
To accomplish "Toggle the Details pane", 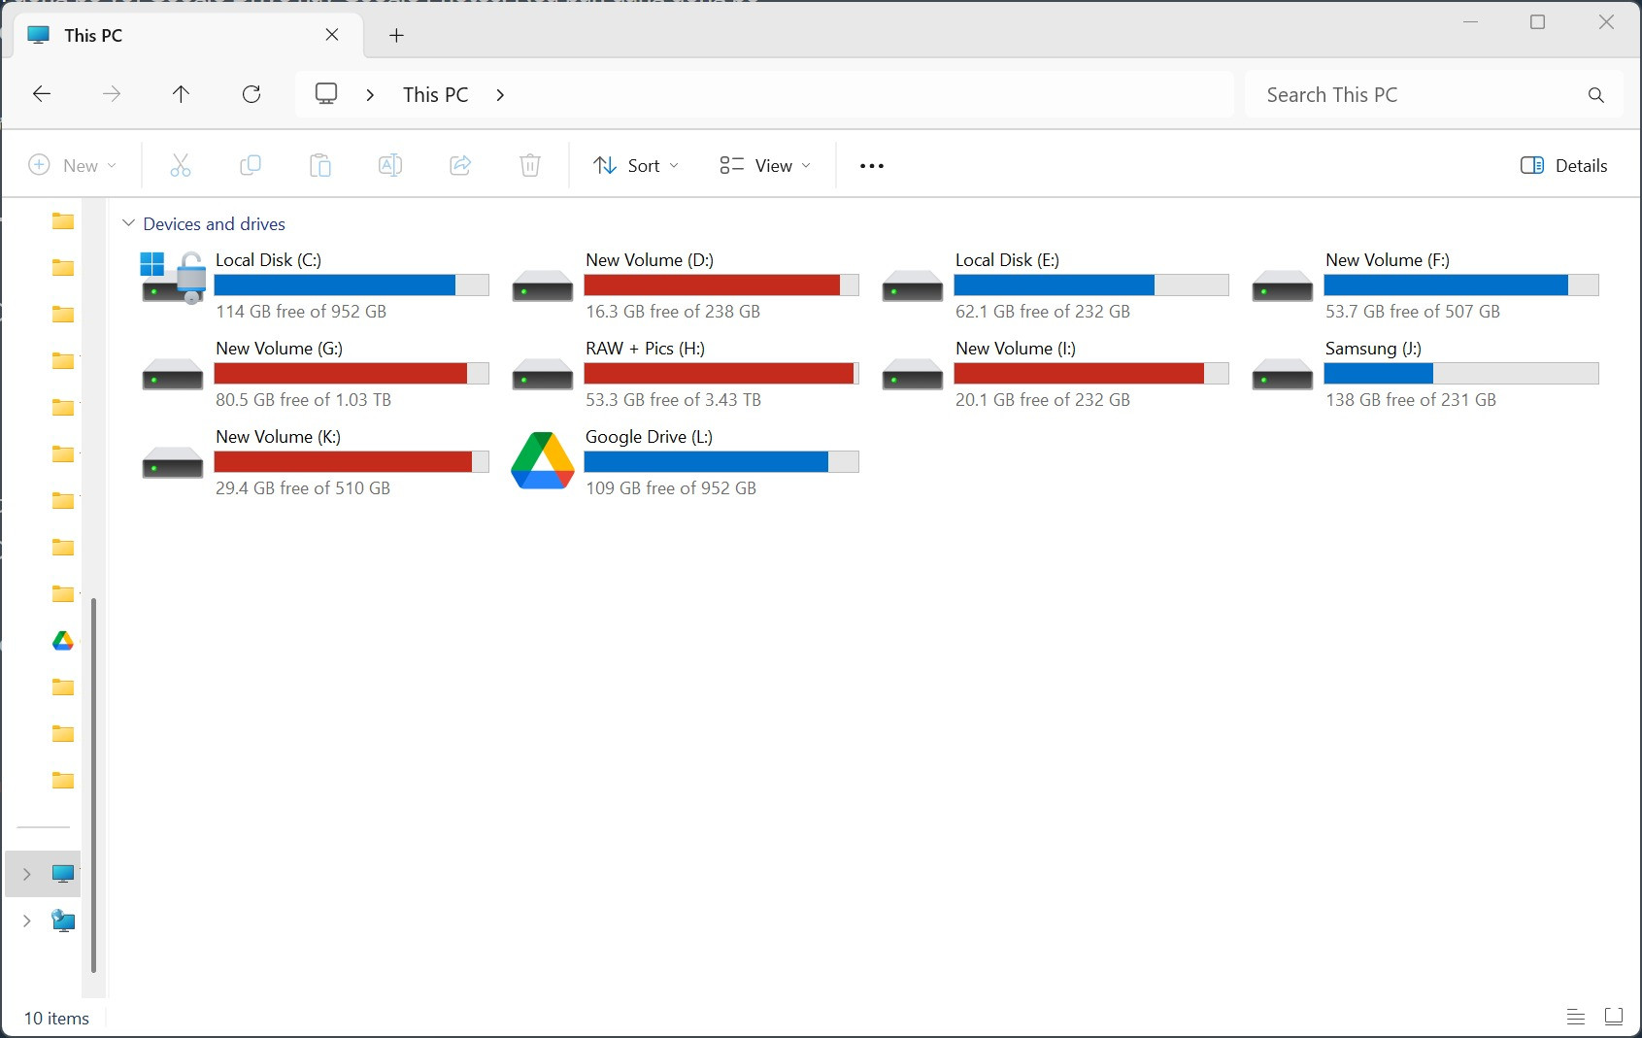I will (x=1563, y=165).
